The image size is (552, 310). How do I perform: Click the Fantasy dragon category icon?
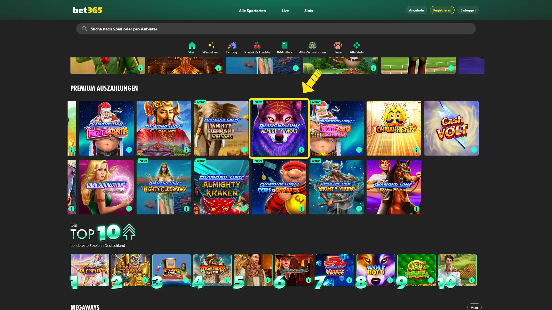(232, 46)
